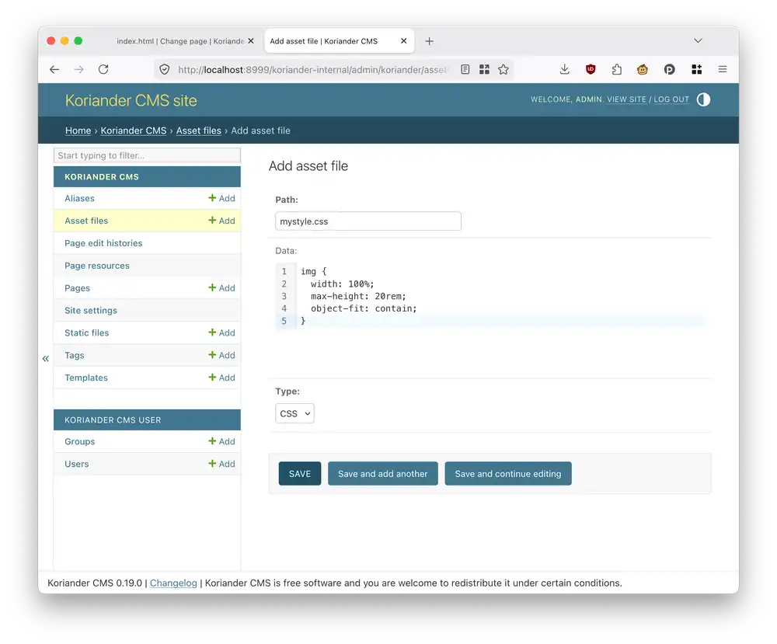The width and height of the screenshot is (777, 644).
Task: Click the circular P extension icon
Action: point(670,69)
